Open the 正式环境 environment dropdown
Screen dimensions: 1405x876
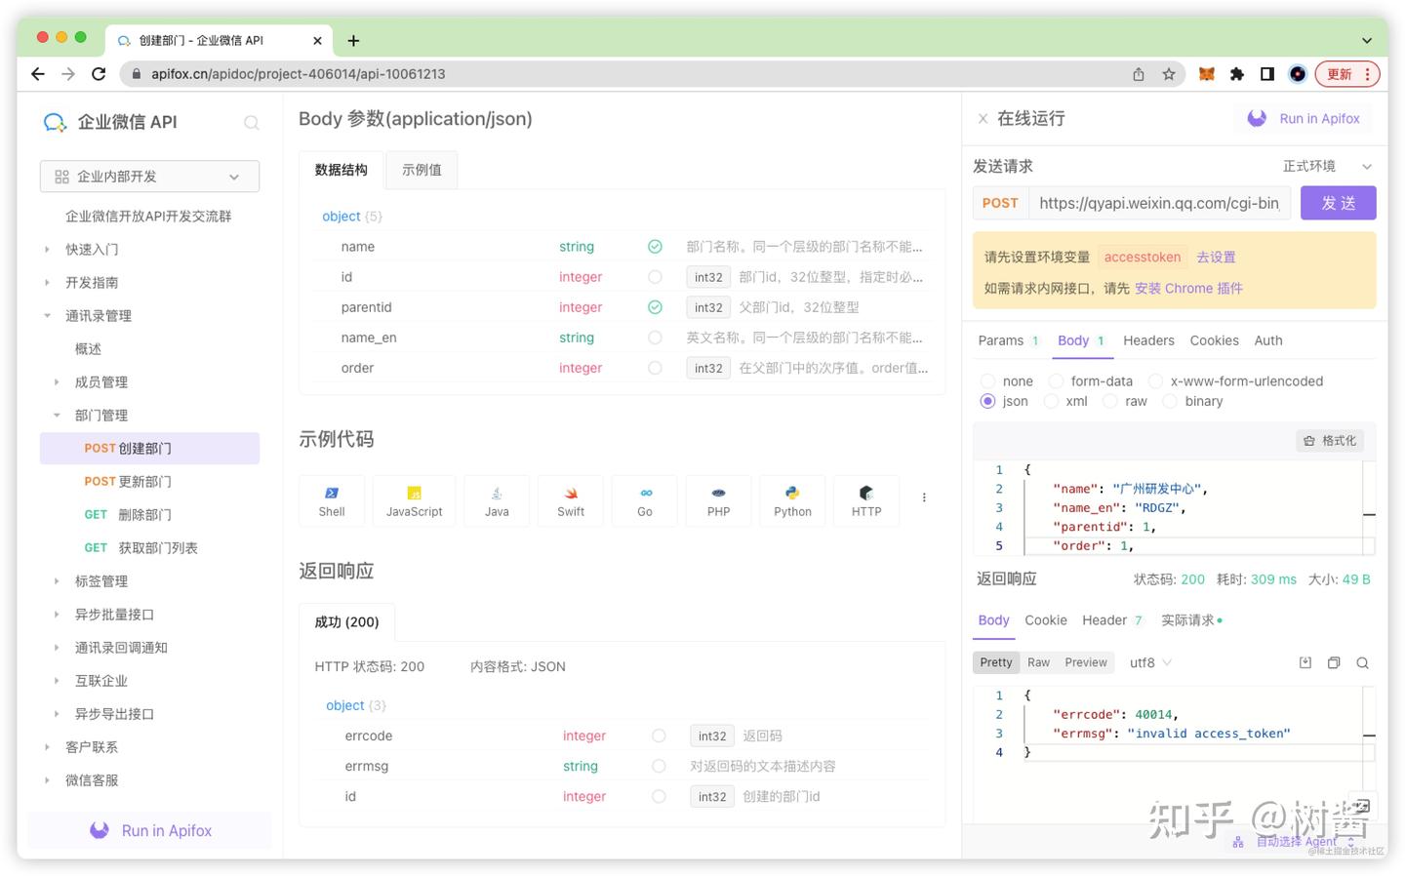pyautogui.click(x=1327, y=167)
